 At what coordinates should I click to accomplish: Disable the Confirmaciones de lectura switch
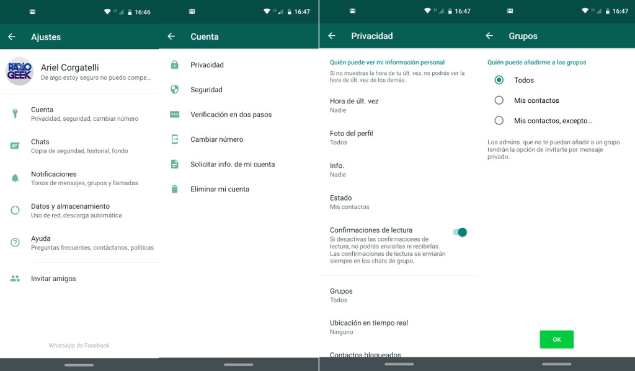pos(460,232)
